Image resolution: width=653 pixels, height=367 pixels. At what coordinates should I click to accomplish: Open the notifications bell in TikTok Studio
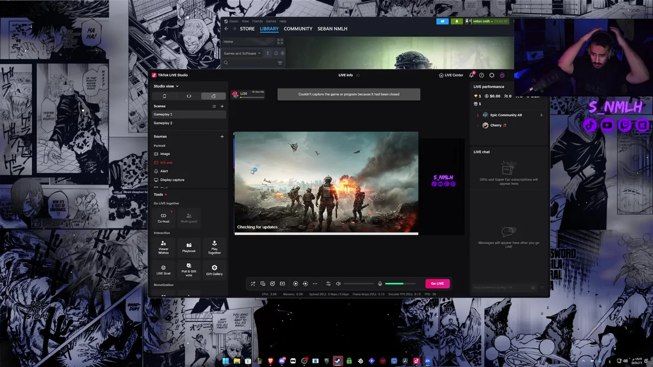point(471,75)
